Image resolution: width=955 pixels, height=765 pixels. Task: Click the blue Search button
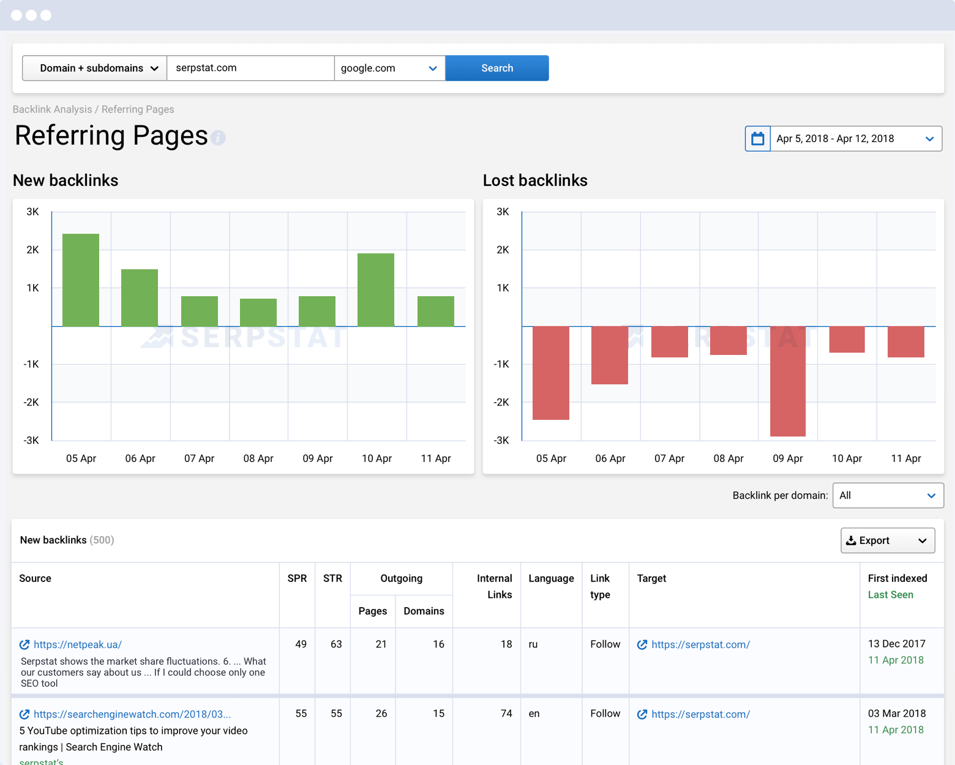(x=497, y=68)
